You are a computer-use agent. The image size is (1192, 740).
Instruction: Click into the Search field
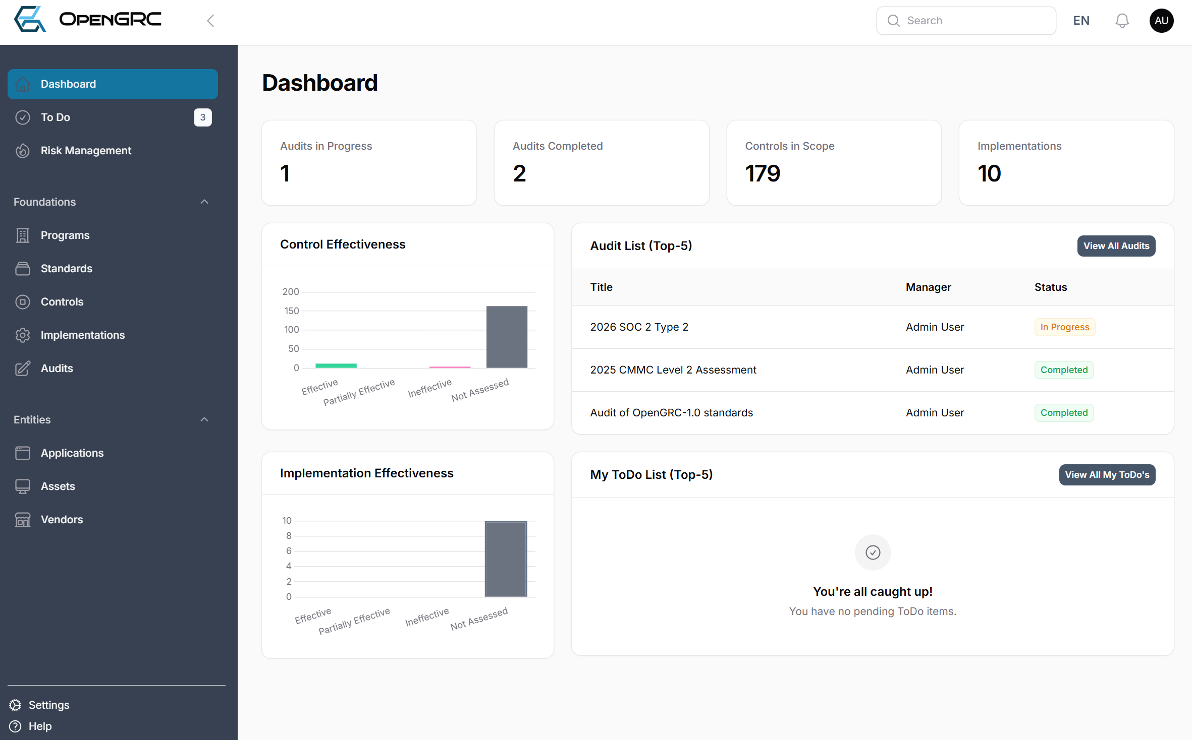pyautogui.click(x=974, y=21)
